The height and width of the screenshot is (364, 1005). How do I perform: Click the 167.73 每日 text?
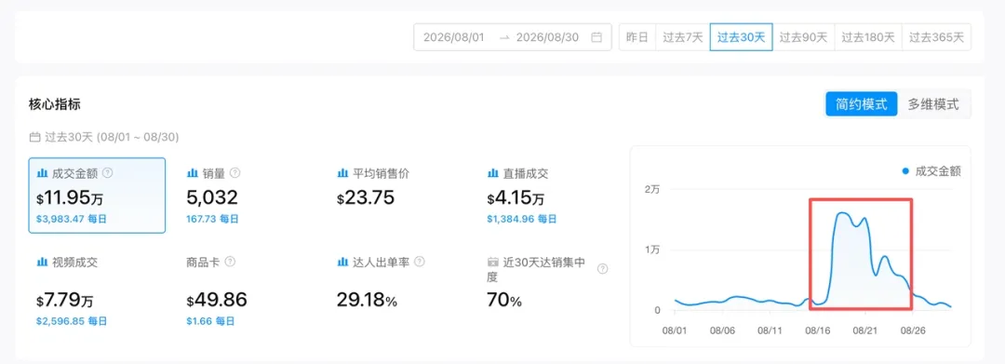pyautogui.click(x=213, y=219)
